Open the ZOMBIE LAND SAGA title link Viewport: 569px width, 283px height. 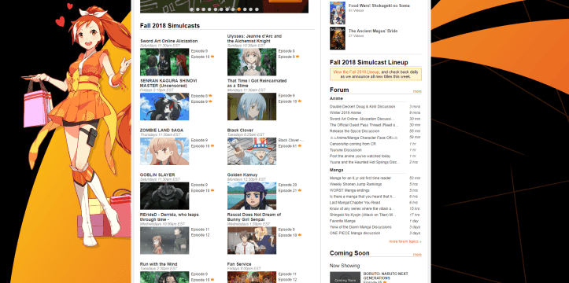point(161,130)
